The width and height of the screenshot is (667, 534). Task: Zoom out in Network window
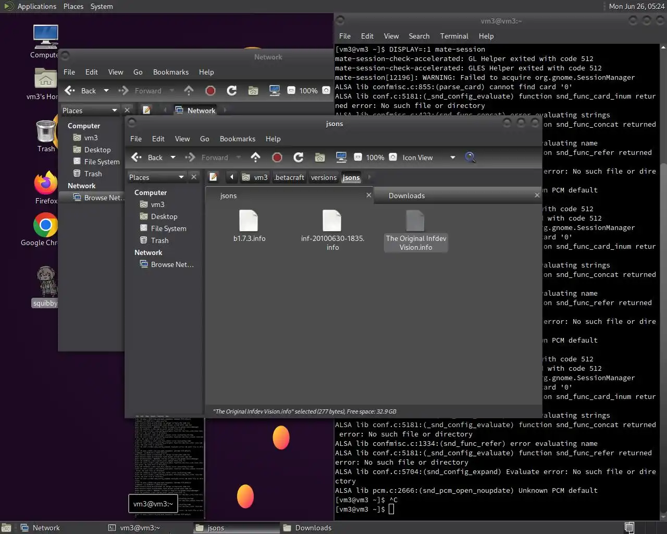[x=291, y=90]
